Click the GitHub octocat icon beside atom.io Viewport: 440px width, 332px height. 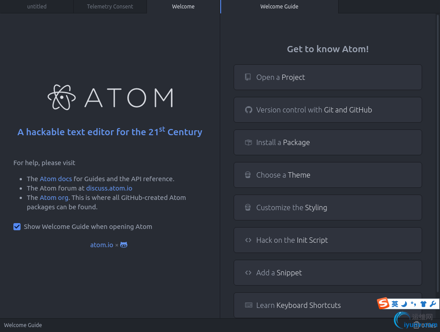pyautogui.click(x=124, y=245)
